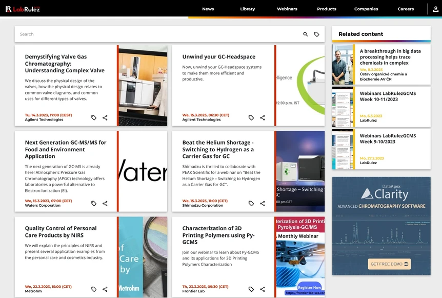Screen dimensions: 442x298
Task: Go to the Webinars section
Action: 287,9
